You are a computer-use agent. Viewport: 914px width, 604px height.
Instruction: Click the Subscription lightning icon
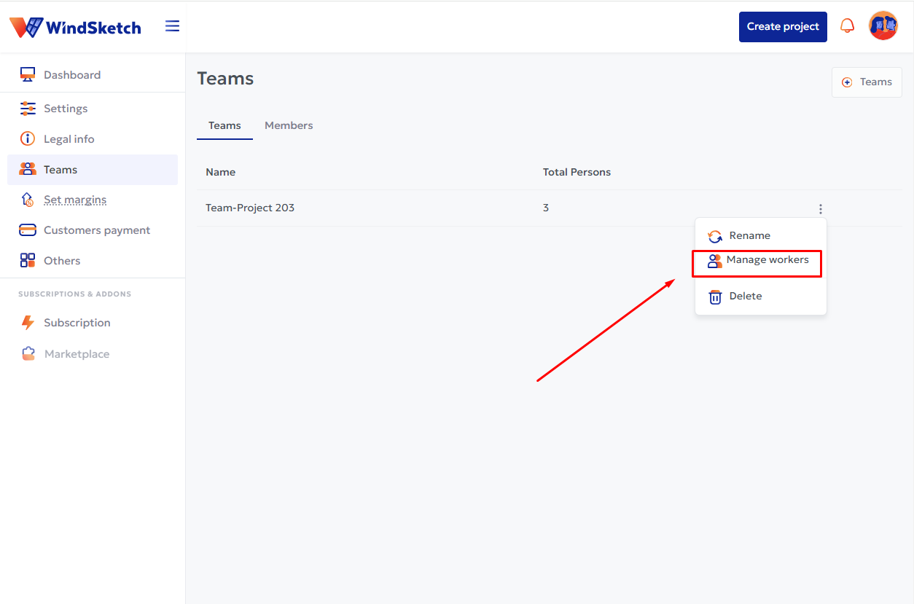[x=28, y=323]
